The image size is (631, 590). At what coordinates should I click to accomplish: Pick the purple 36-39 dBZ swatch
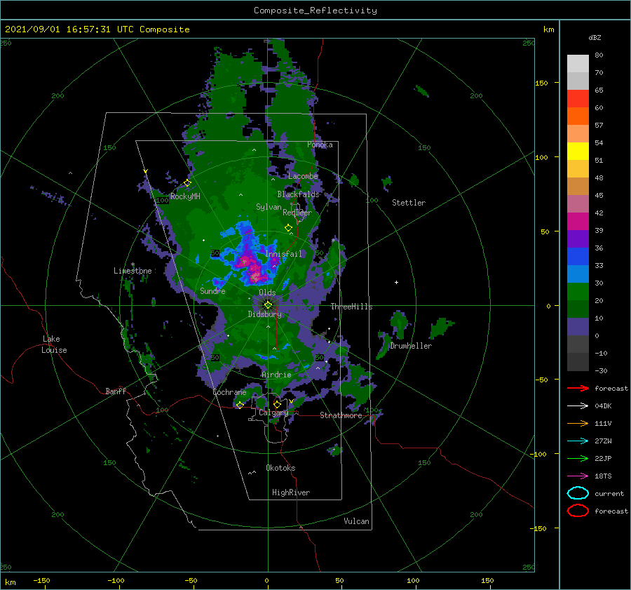coord(578,239)
